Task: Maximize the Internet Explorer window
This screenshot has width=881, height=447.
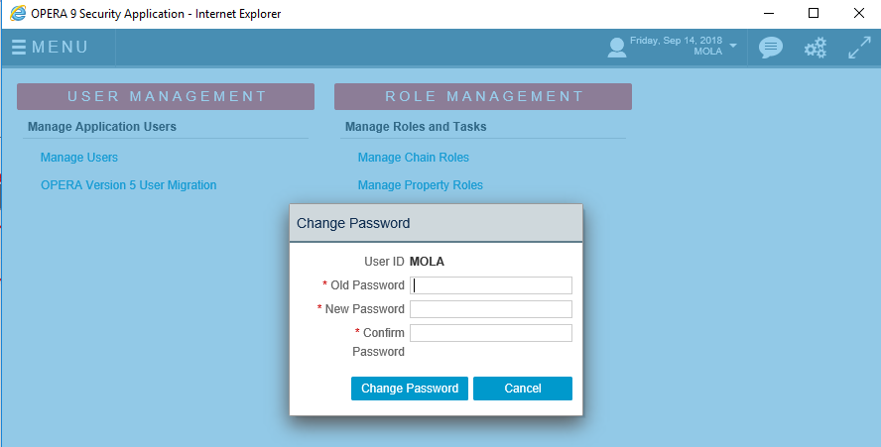Action: (813, 13)
